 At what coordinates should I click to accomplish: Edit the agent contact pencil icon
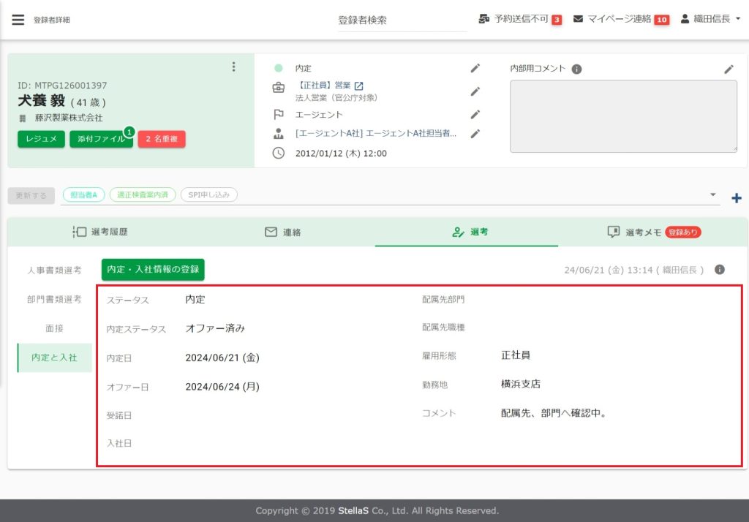(475, 133)
